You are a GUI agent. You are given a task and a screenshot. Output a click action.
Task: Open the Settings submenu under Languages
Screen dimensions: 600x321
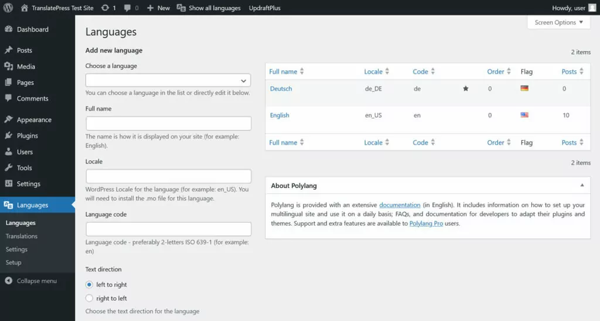point(16,249)
